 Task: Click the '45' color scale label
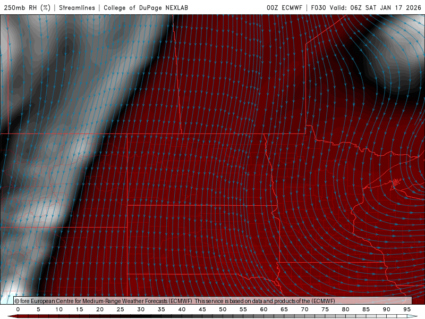point(202,309)
